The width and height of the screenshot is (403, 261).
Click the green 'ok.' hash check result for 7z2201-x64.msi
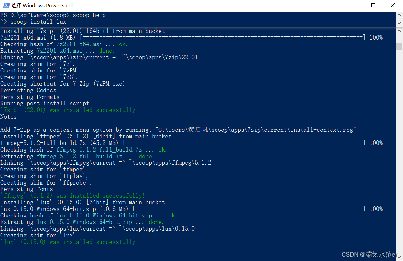[x=123, y=44]
